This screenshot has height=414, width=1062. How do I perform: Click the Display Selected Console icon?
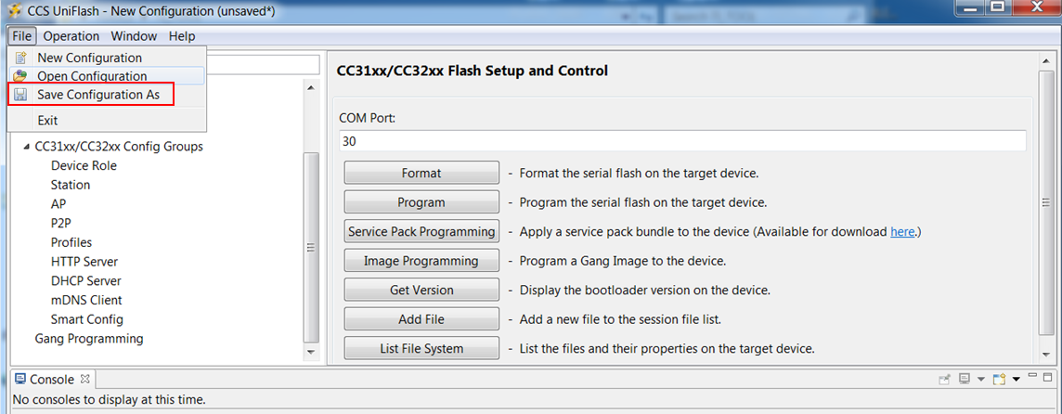(965, 380)
